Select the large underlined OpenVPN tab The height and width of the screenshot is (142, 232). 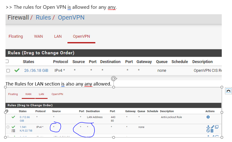[x=81, y=36]
